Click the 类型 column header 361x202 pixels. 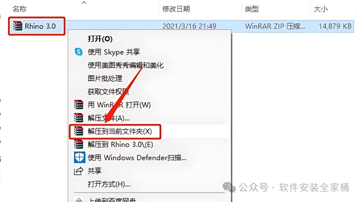pos(252,9)
